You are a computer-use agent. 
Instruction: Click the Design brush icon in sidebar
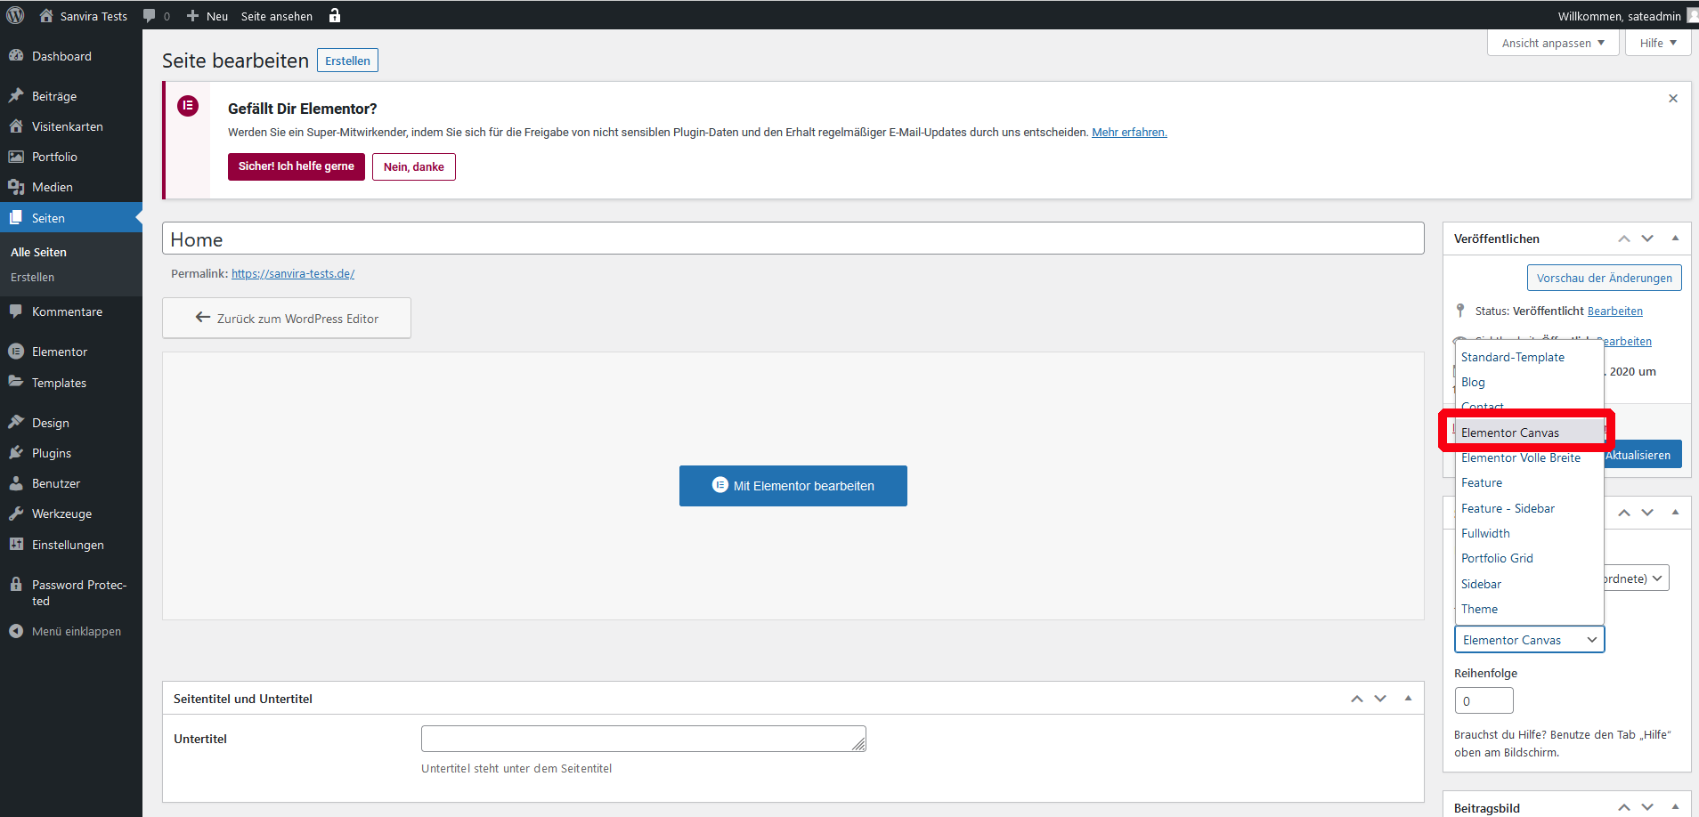coord(16,422)
